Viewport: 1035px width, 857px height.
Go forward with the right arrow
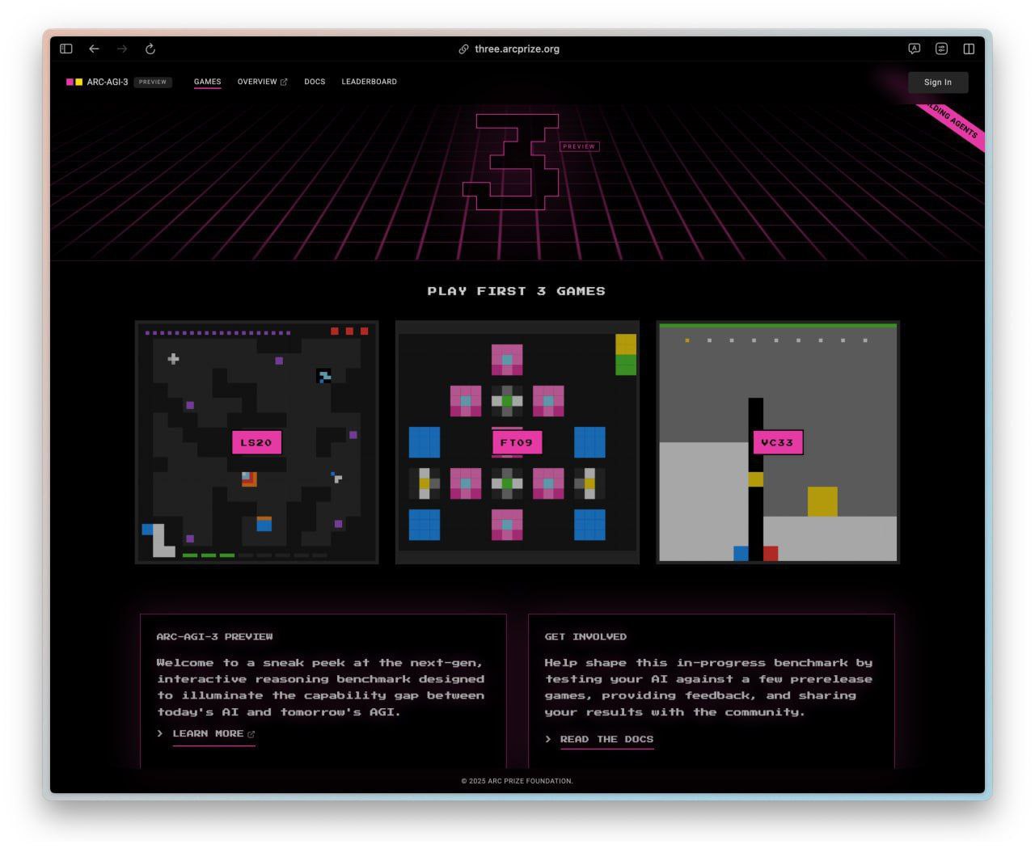[x=122, y=49]
